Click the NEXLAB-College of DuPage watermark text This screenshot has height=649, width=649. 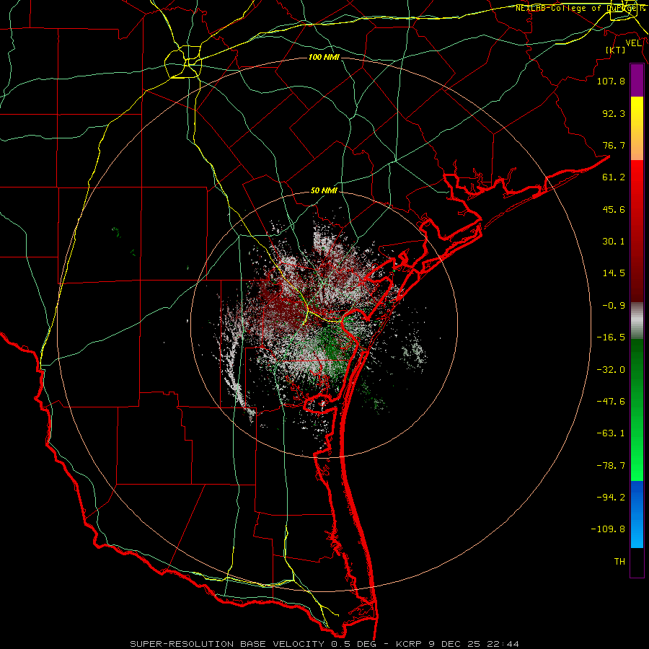(580, 8)
